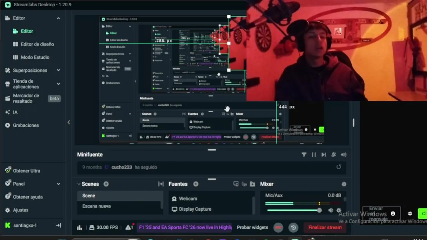The width and height of the screenshot is (427, 240).
Task: Click the Mic/Aux audio level meter
Action: 303,203
